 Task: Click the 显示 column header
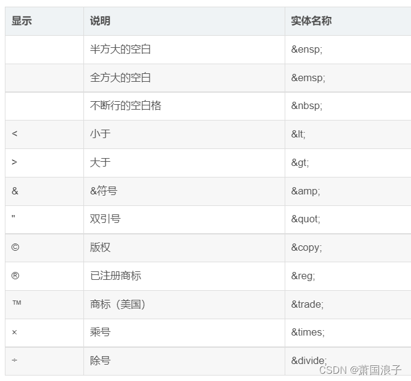click(x=22, y=21)
